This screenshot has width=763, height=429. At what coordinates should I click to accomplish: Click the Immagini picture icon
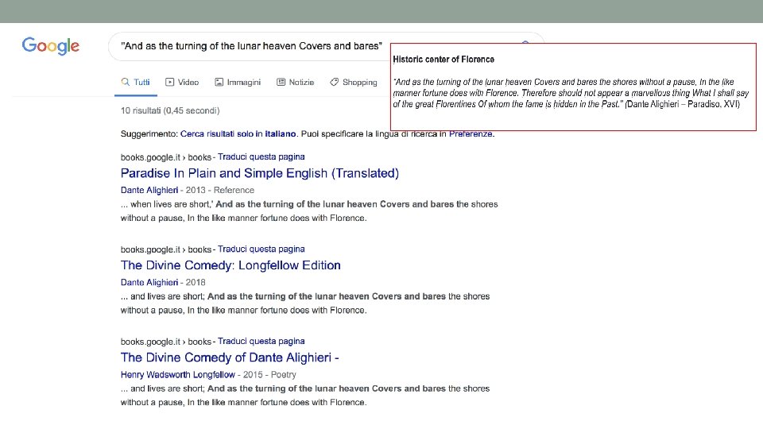pos(219,82)
